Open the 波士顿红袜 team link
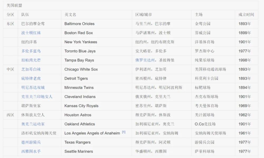 click(31, 33)
